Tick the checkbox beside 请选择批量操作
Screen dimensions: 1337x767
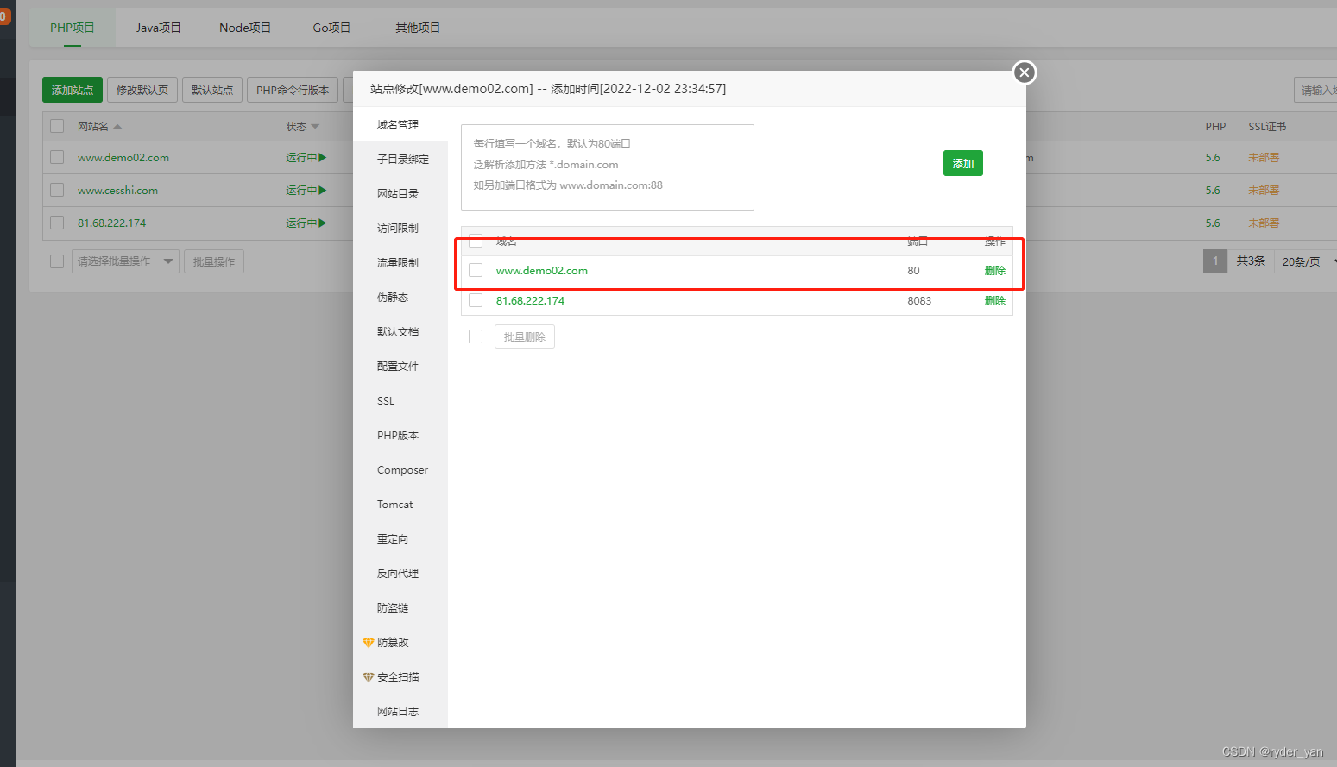point(57,261)
